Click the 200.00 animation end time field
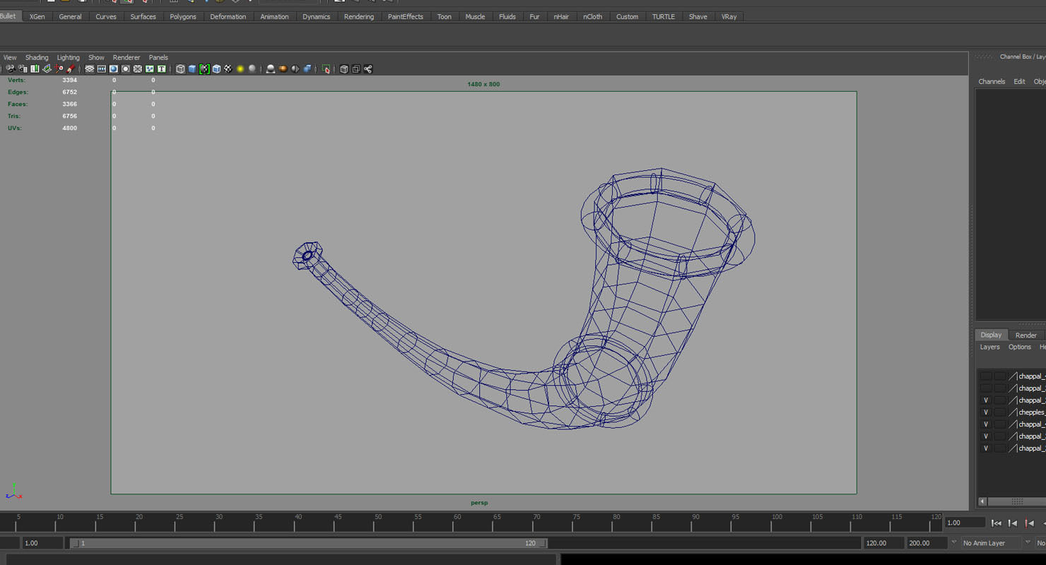 tap(926, 543)
